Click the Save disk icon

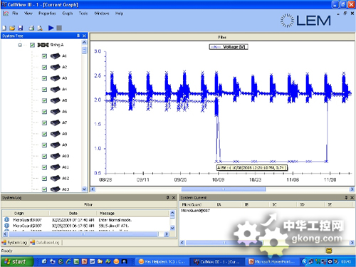click(x=21, y=28)
